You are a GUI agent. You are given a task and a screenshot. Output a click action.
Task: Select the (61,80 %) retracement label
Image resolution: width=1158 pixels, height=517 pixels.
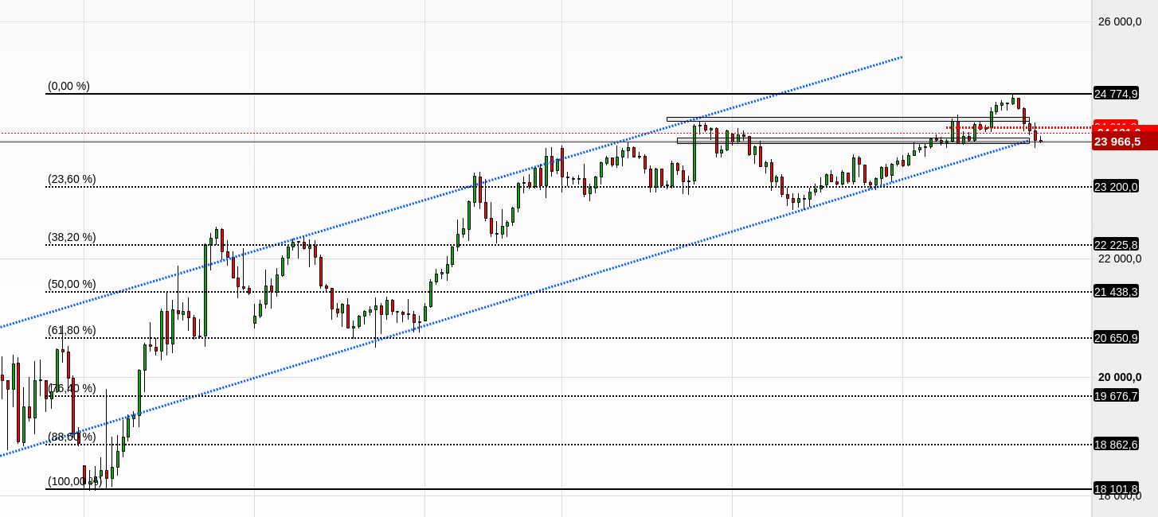72,330
